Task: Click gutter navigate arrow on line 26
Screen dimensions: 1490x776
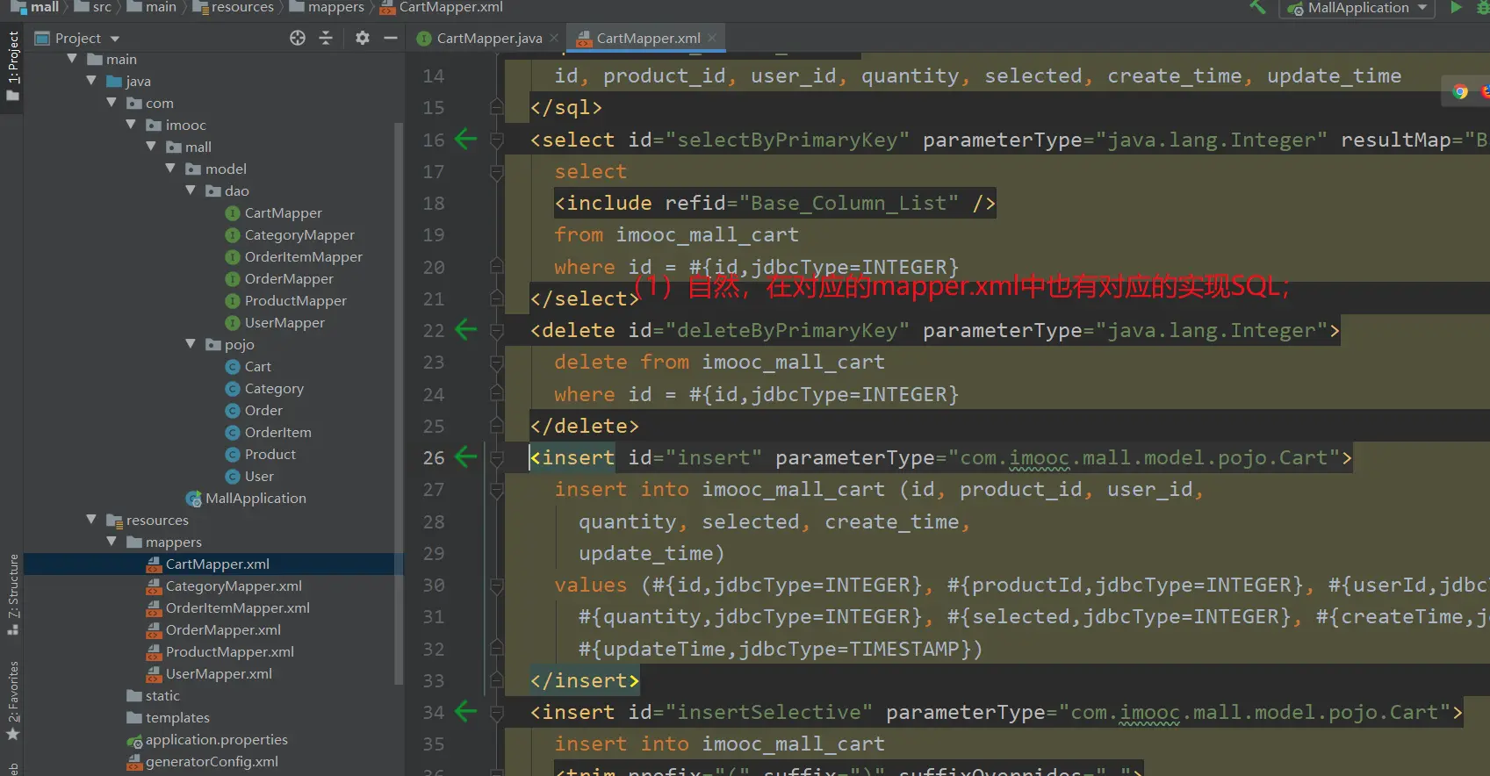Action: click(x=465, y=457)
